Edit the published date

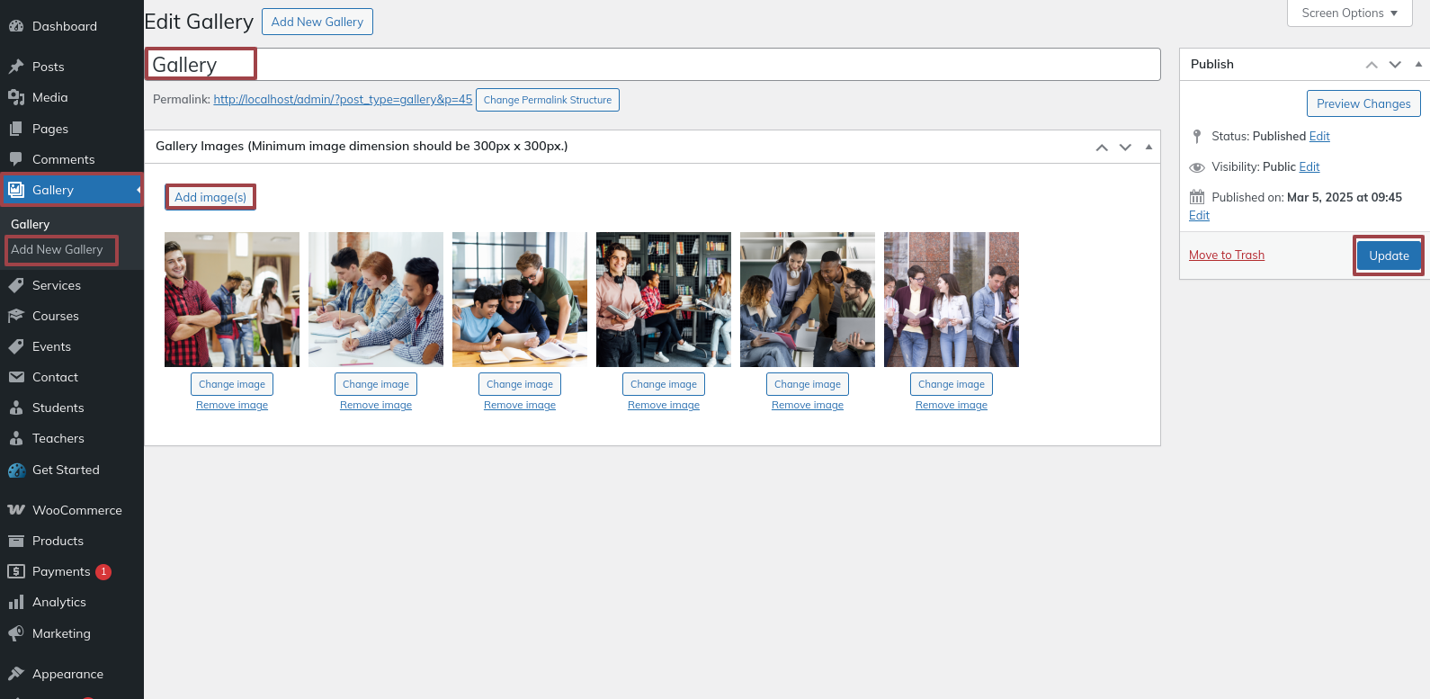tap(1199, 215)
